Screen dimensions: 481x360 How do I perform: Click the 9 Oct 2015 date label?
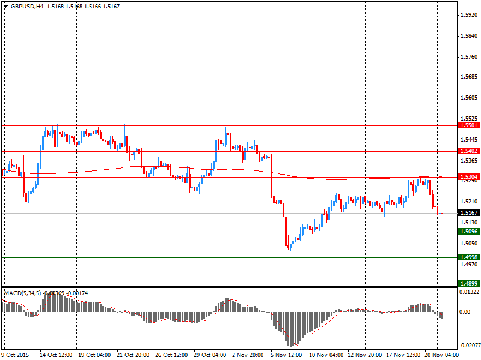click(x=16, y=355)
